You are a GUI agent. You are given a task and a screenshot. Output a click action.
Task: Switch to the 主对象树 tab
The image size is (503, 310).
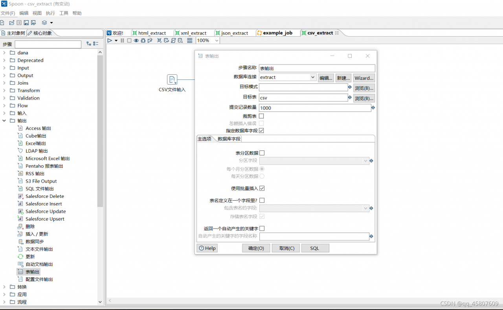click(13, 33)
